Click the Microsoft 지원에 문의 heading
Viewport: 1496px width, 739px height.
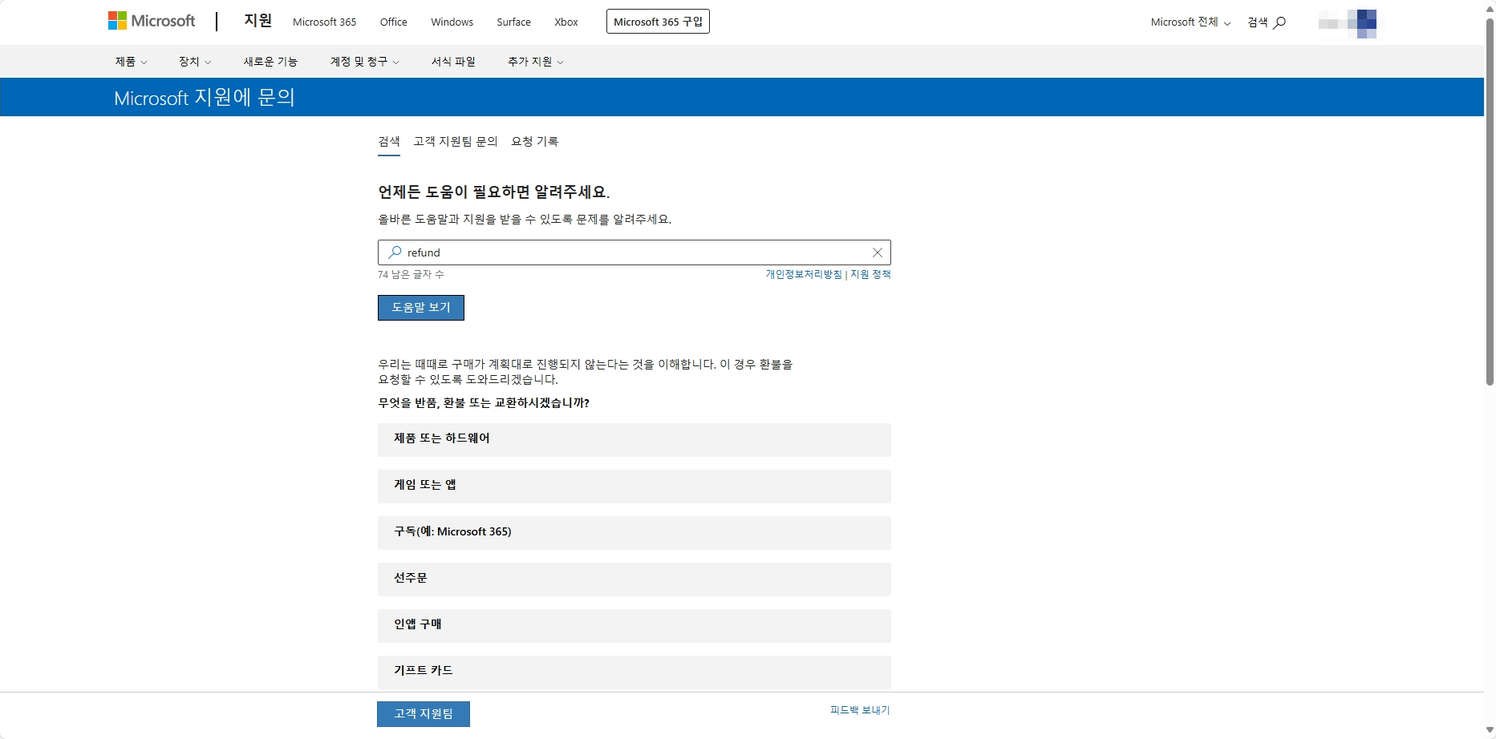click(205, 98)
